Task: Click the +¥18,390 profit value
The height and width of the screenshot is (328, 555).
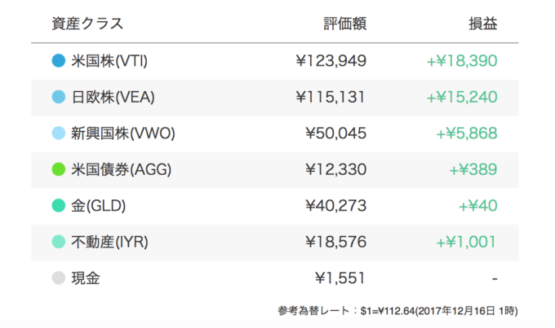Action: pyautogui.click(x=462, y=61)
